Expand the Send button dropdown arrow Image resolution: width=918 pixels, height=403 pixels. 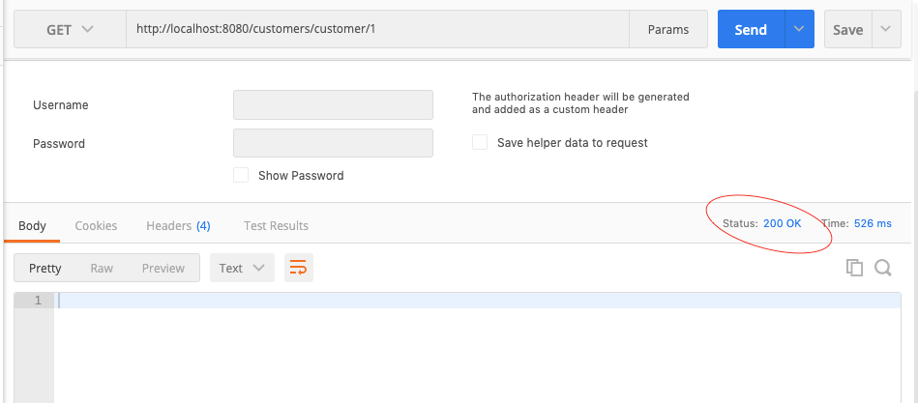point(799,29)
